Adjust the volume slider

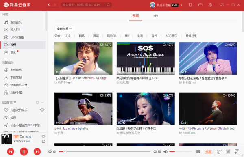click(x=180, y=152)
